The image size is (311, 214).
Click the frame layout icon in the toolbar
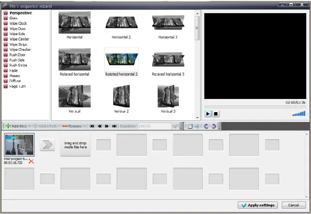[190, 126]
